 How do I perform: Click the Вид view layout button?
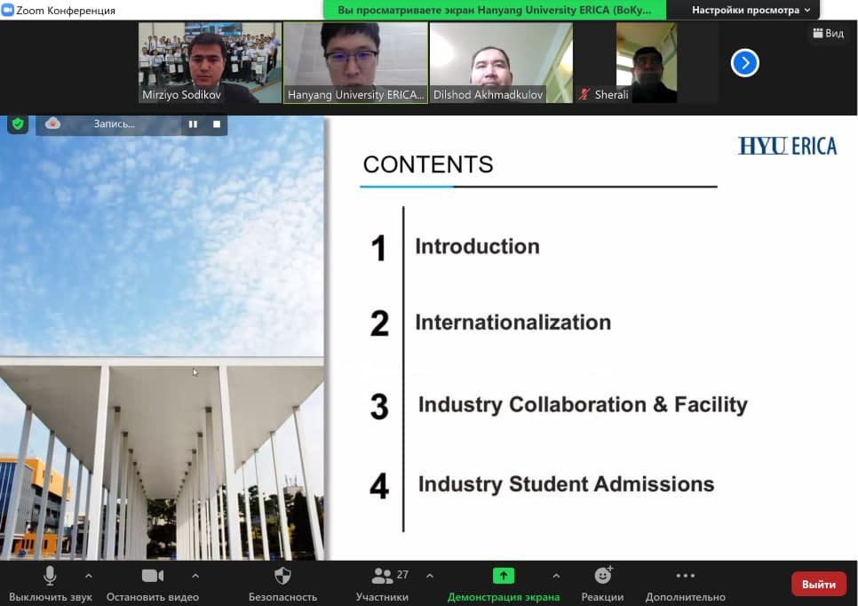[828, 33]
